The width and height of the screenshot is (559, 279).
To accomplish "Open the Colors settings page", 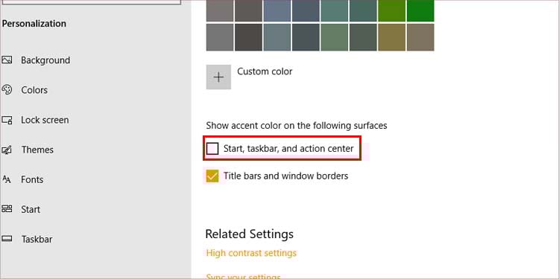I will (x=34, y=90).
